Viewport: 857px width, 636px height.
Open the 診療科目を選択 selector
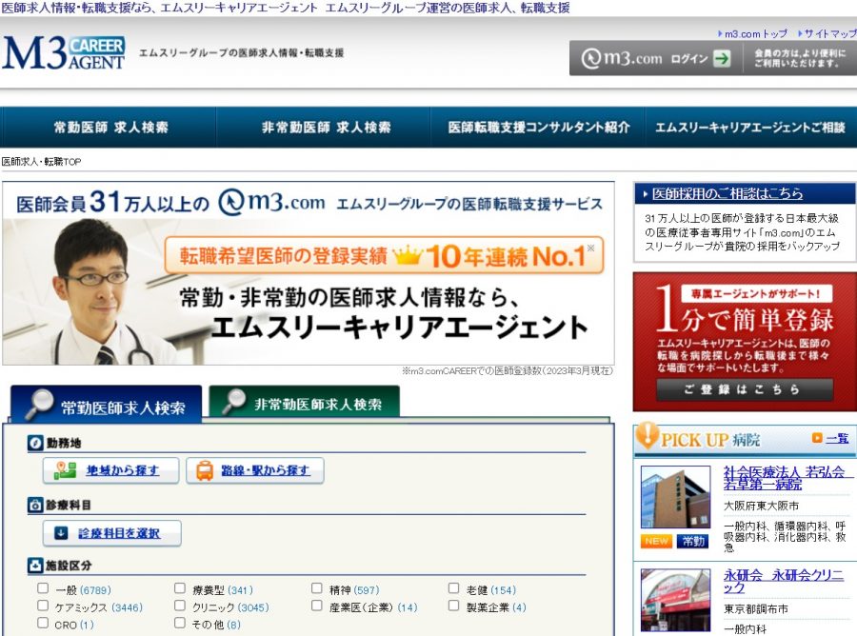[x=112, y=533]
